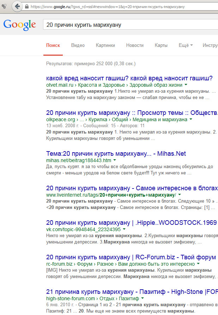Viewport: 218px width, 315px height.
Task: Expand dropdown arrow next to mihas.net URL
Action: click(x=115, y=160)
